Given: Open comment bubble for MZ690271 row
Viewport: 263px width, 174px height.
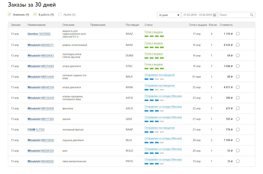Looking at the screenshot, I should click(x=238, y=45).
